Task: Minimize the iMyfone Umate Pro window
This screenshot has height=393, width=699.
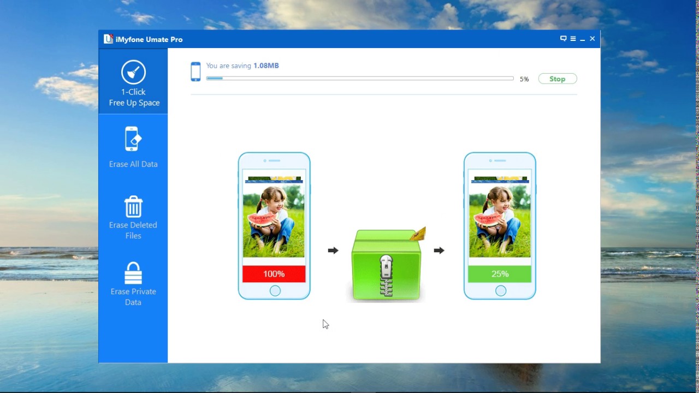Action: (x=583, y=39)
